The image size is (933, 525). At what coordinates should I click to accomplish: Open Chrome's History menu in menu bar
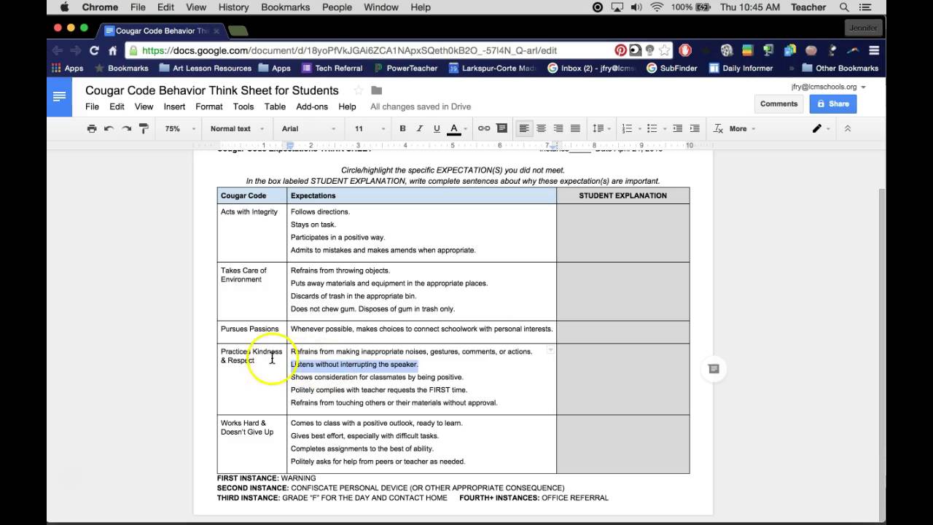pos(233,7)
